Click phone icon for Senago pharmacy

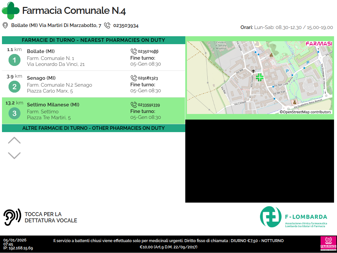pos(134,78)
